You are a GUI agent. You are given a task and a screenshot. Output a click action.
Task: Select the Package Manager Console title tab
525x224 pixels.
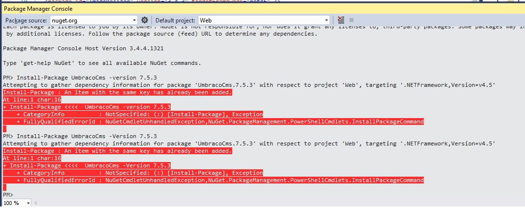[38, 8]
